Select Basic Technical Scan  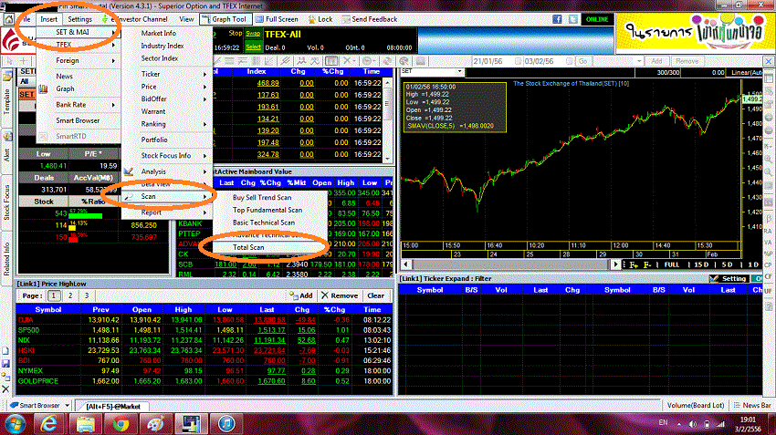tap(271, 223)
